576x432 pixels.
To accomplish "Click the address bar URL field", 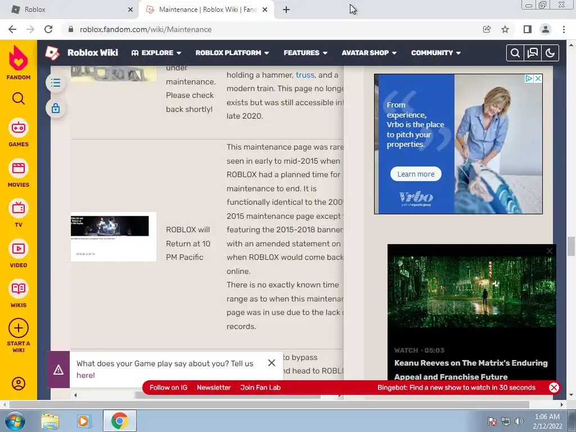I will point(271,29).
